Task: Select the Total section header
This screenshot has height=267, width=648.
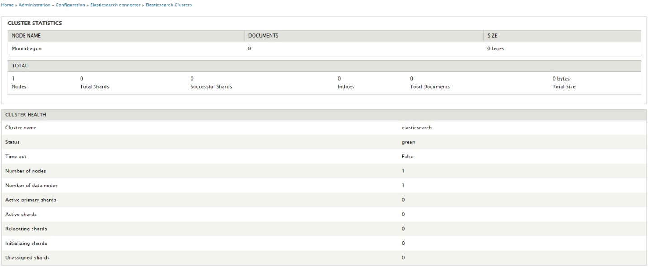Action: (324, 66)
